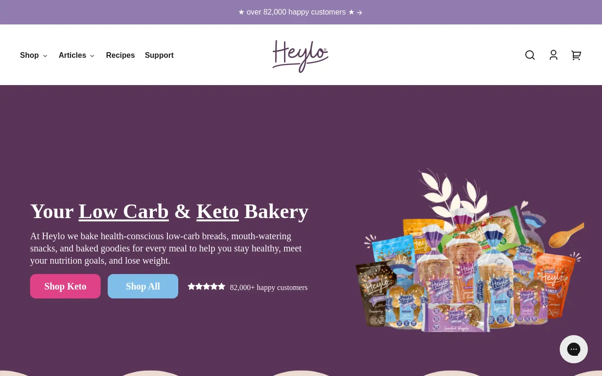The image size is (602, 376).
Task: Follow the Low Carb heading link
Action: click(x=124, y=211)
